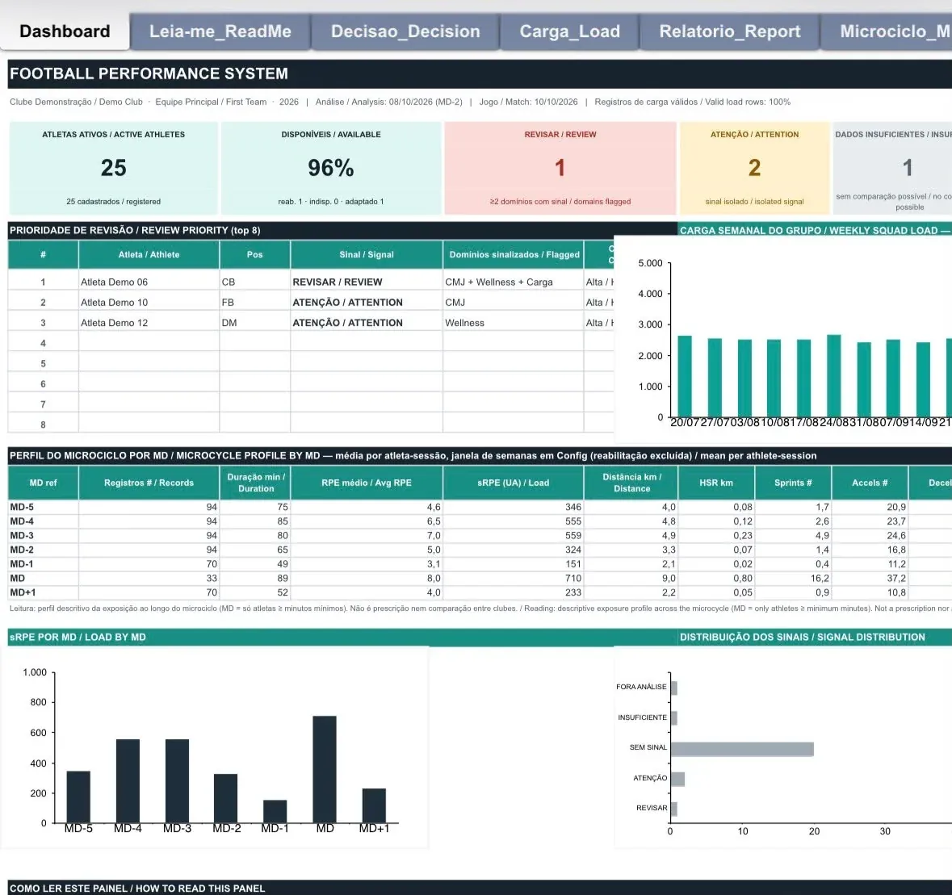Select the Revisar / Review card
This screenshot has width=952, height=895.
(x=560, y=168)
